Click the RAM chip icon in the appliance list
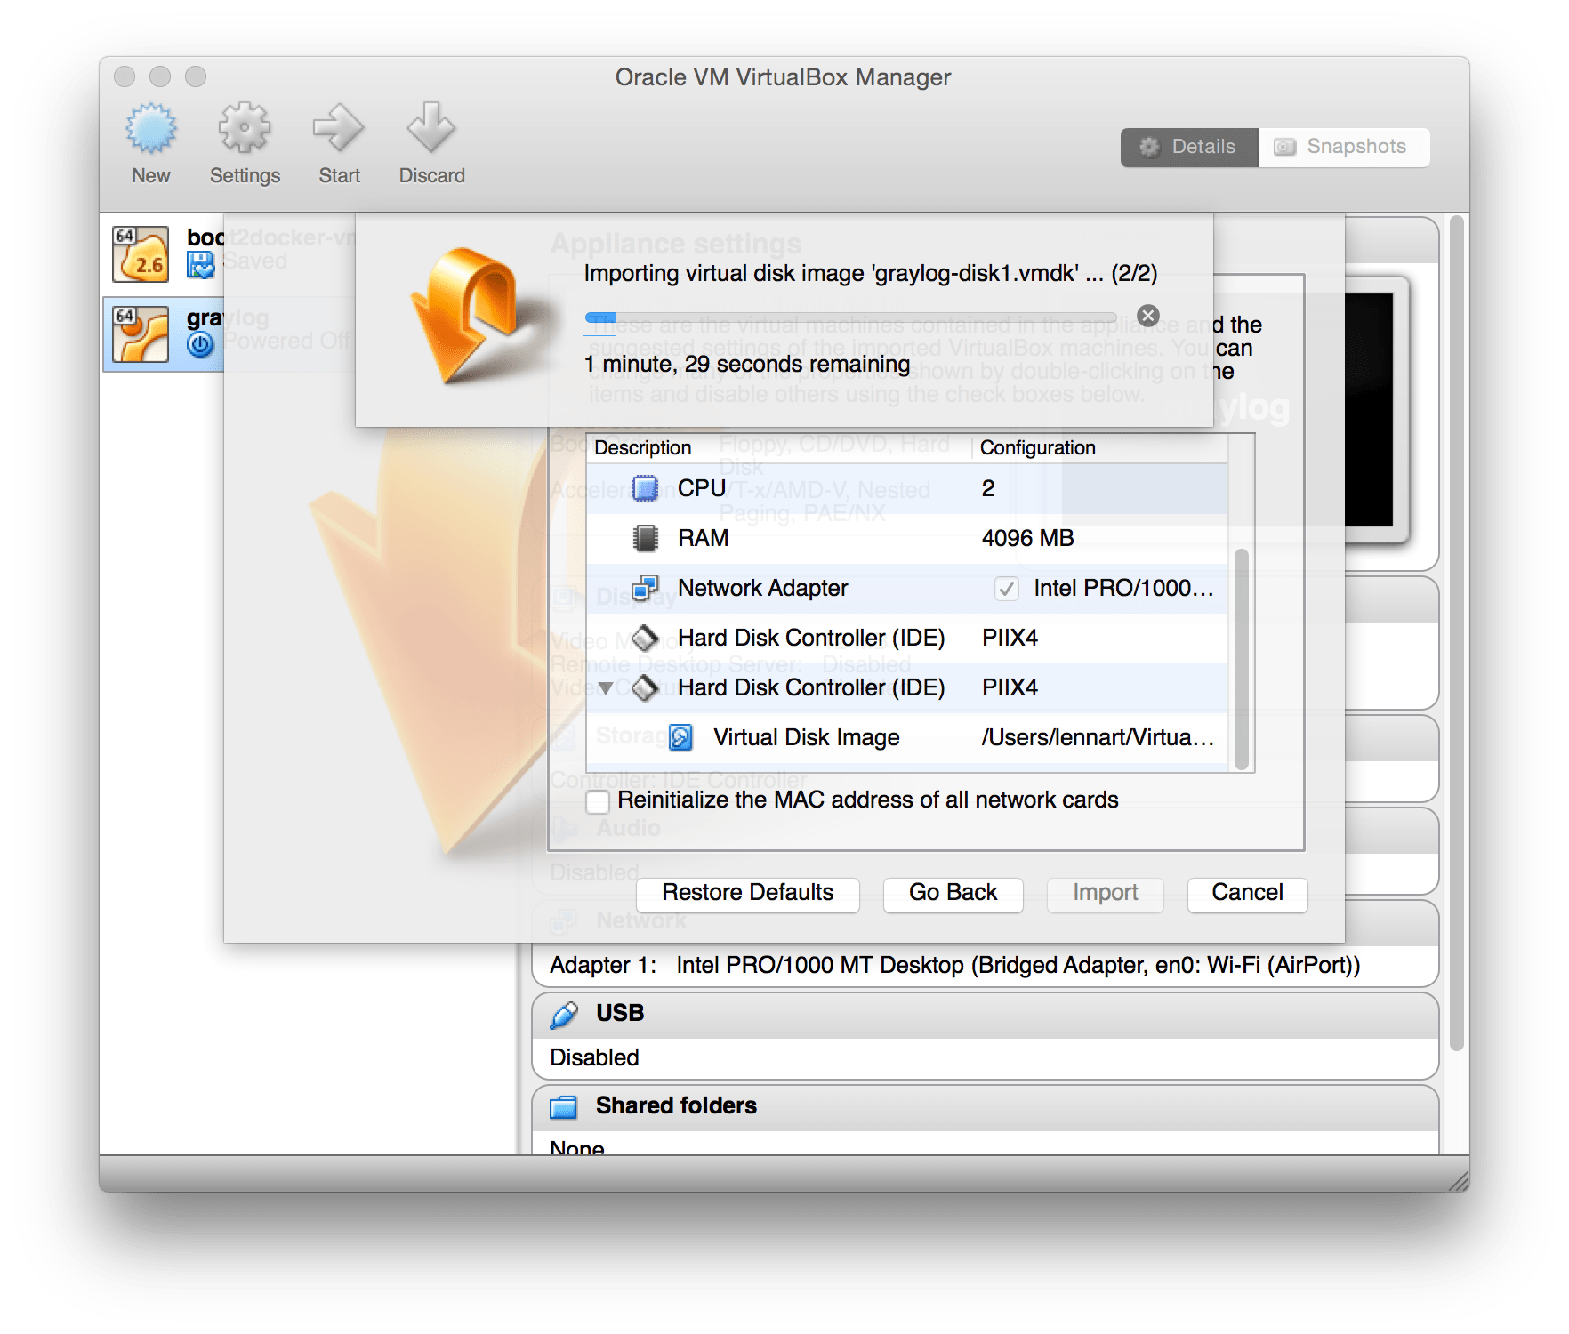This screenshot has width=1569, height=1334. click(645, 538)
